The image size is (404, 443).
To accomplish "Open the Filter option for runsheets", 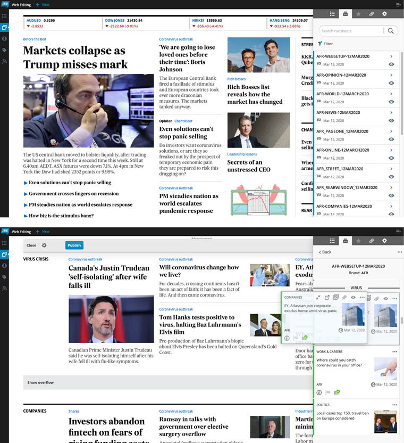I will coord(325,44).
